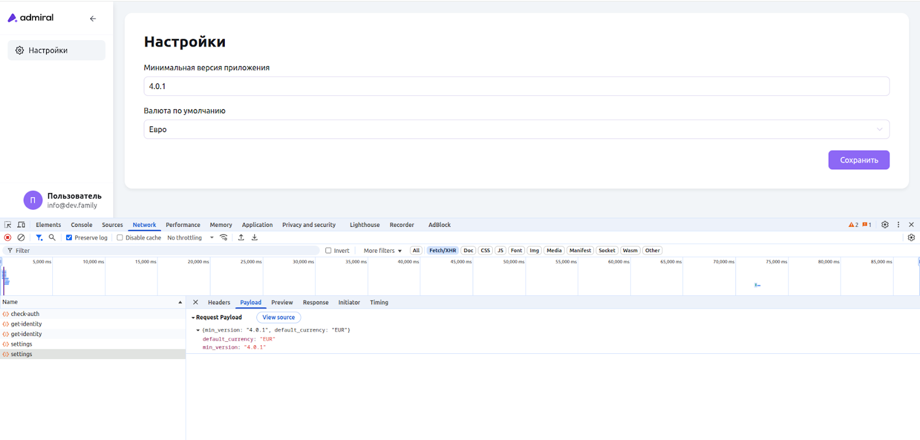The height and width of the screenshot is (440, 920).
Task: Click the inspect element picker icon
Action: point(7,225)
